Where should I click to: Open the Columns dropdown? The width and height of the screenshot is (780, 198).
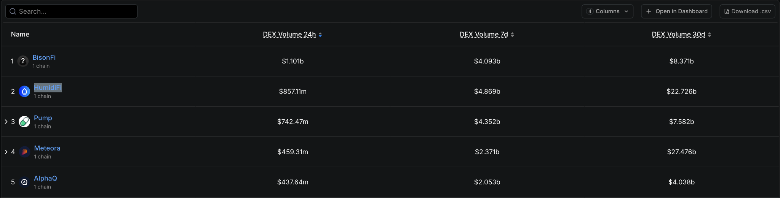[607, 11]
